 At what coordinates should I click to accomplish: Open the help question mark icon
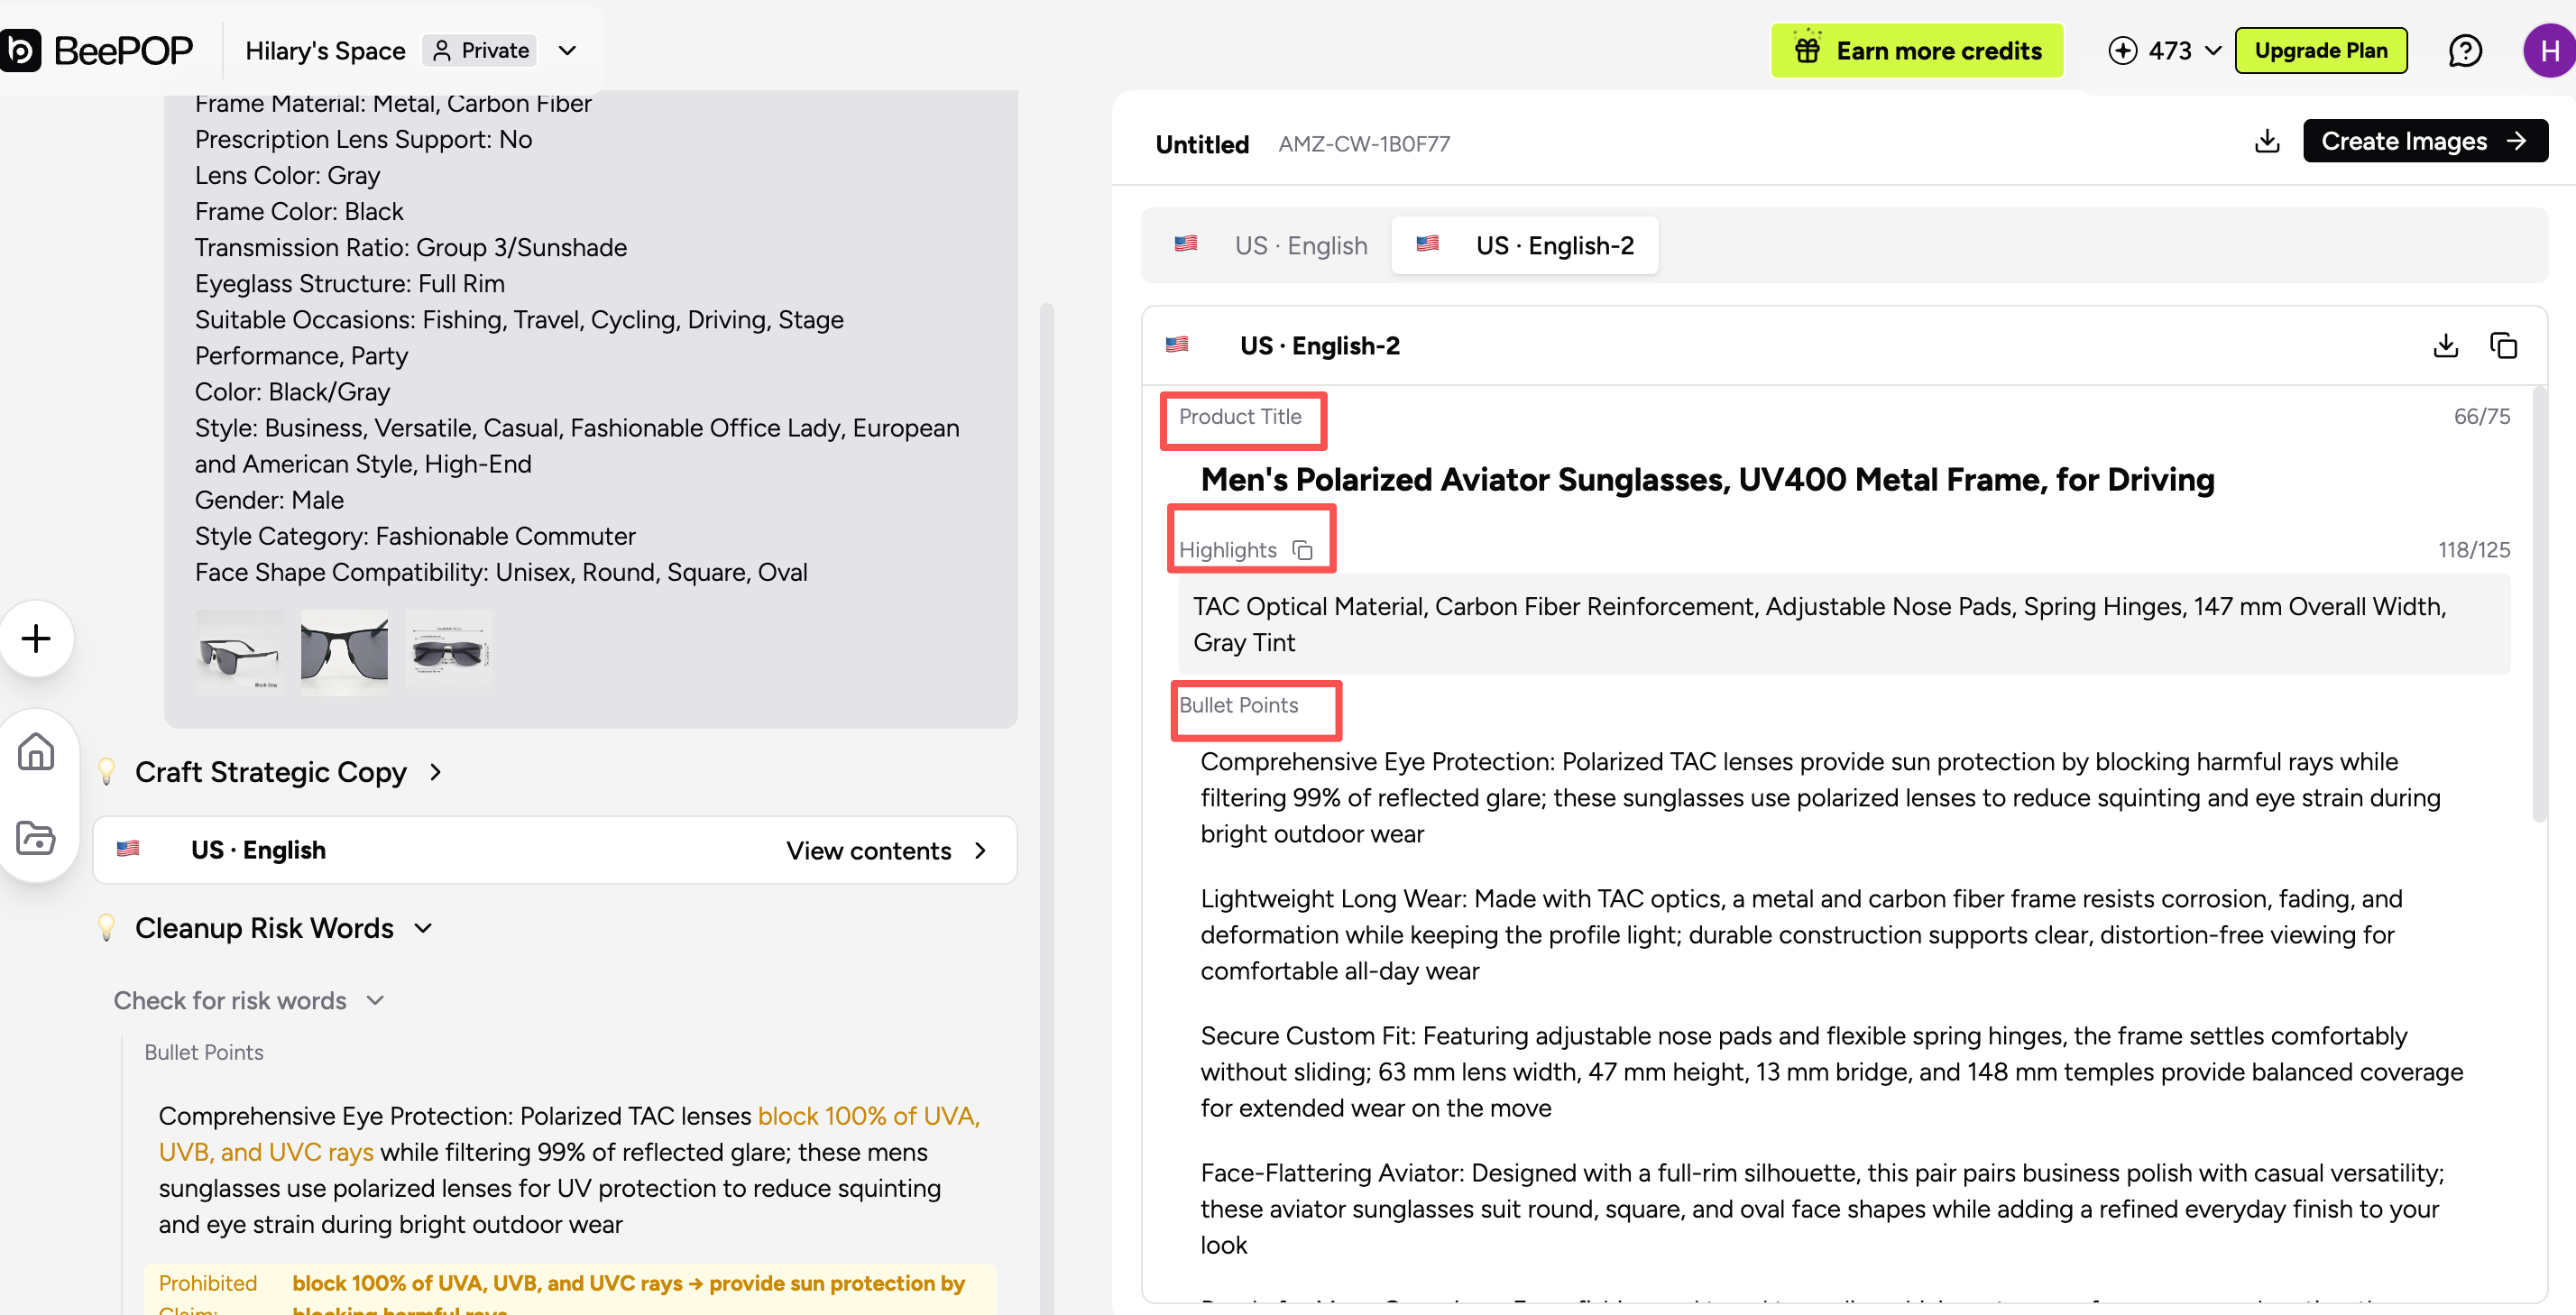tap(2465, 50)
